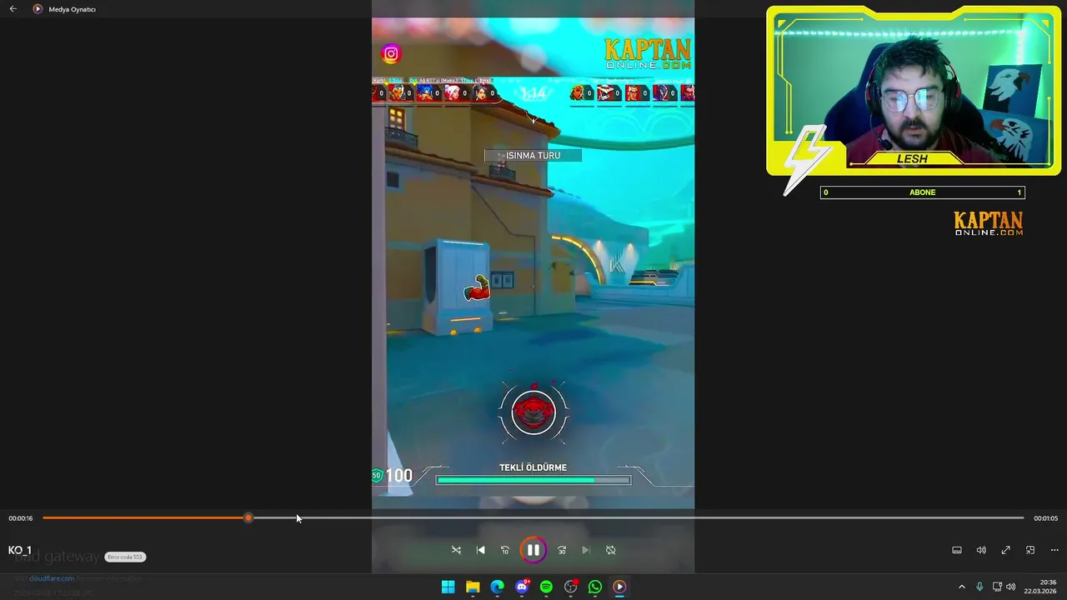This screenshot has width=1067, height=600.
Task: Click the total duration 00:01:05
Action: point(1046,518)
